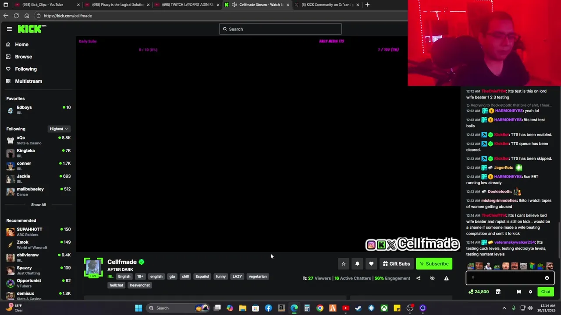Open Edboys channel in Favorites
Image resolution: width=561 pixels, height=315 pixels.
click(38, 110)
